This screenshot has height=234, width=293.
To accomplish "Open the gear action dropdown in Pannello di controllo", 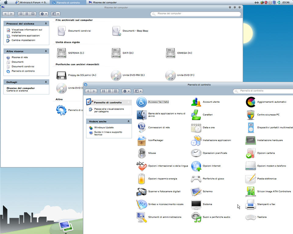I will [126, 91].
